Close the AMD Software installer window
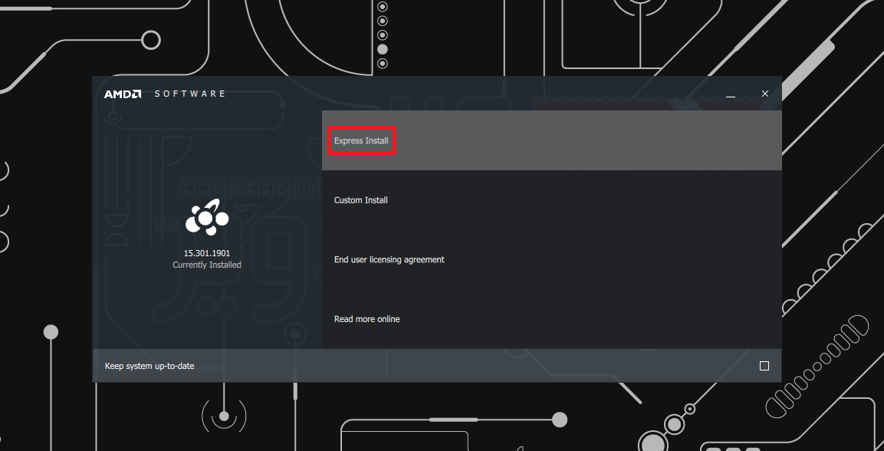884x451 pixels. [x=765, y=94]
